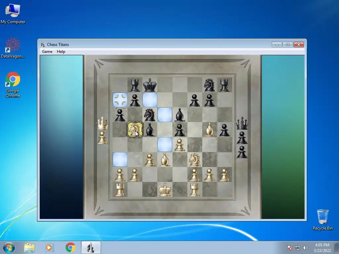
Task: Click the white rook right of the white king
Action: 194,190
